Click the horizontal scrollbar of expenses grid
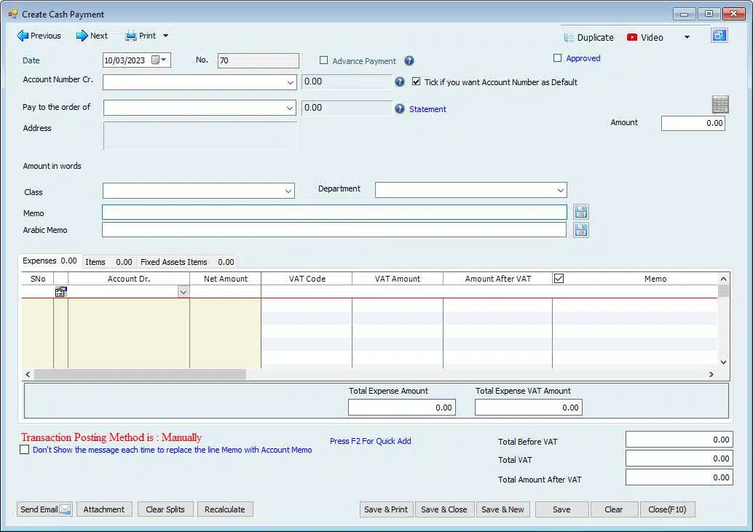The image size is (753, 532). [x=140, y=374]
